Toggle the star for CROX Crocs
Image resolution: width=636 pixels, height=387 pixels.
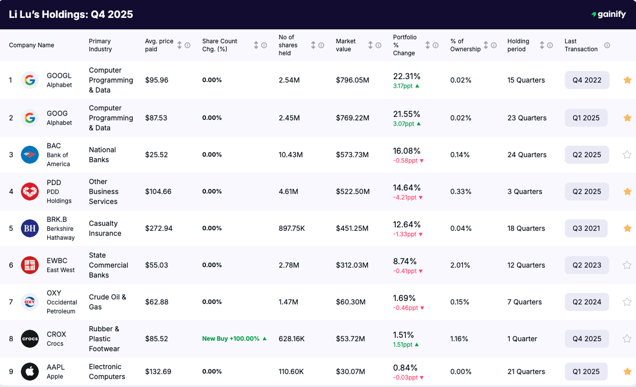[x=627, y=338]
